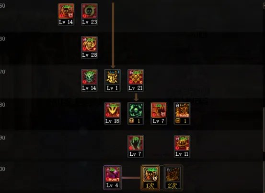Select the locked Num9 skill icon
265x193 pixels.
tap(182, 110)
